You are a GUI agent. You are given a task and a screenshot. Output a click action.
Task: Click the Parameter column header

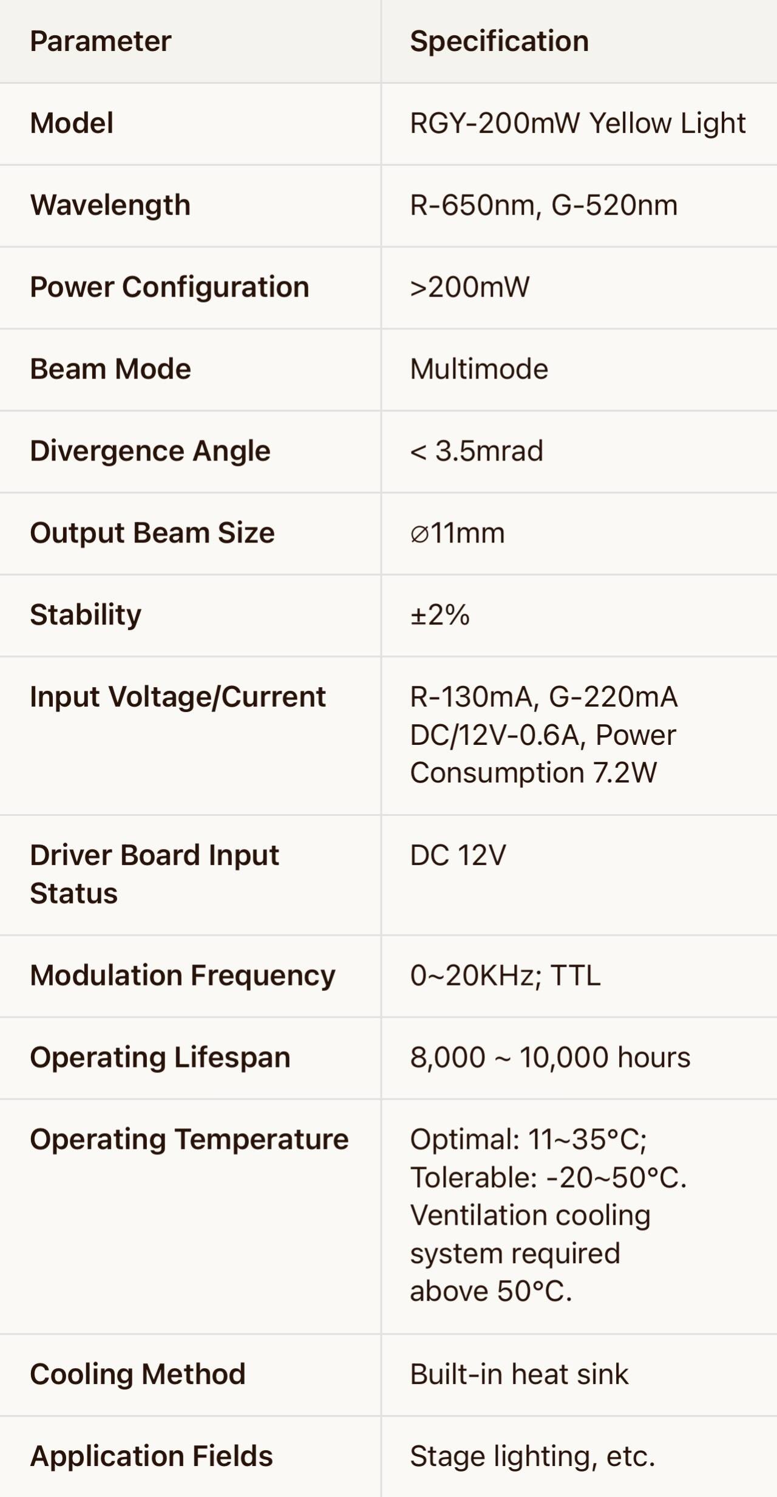pos(101,41)
